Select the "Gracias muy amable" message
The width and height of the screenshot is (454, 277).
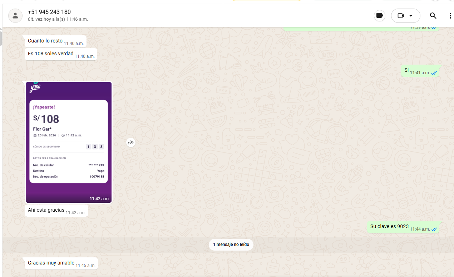(51, 263)
